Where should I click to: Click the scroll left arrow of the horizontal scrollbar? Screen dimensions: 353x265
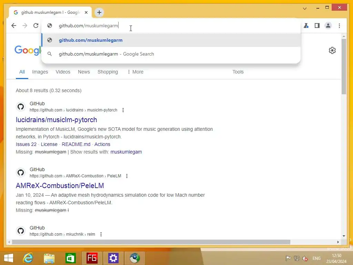tap(9, 242)
